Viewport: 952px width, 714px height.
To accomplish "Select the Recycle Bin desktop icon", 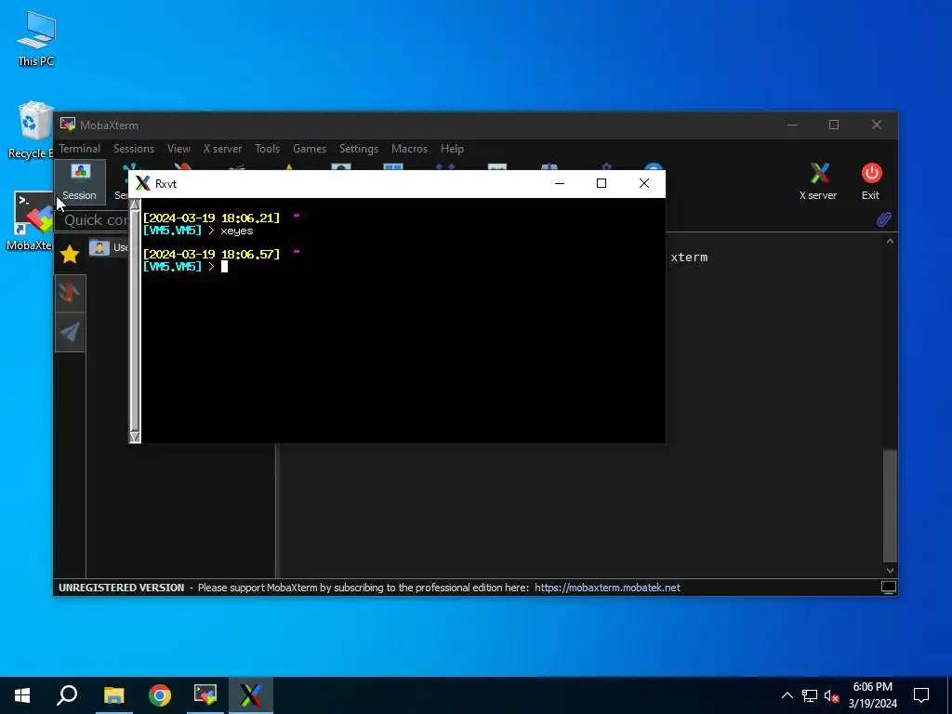I will point(31,130).
